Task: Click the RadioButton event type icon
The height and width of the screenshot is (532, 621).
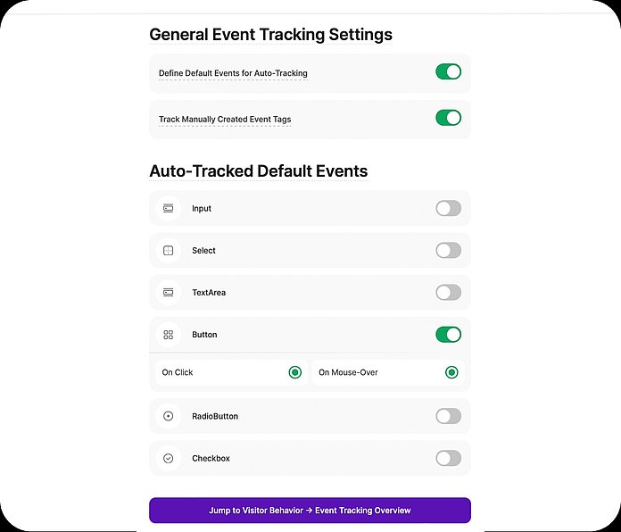Action: 168,416
